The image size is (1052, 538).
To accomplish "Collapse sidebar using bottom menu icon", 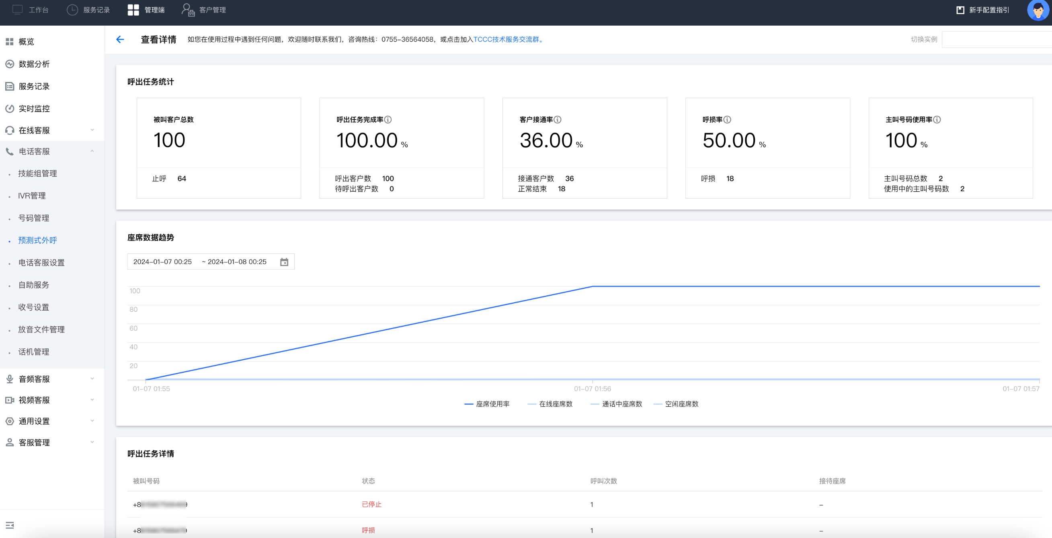I will pos(10,525).
